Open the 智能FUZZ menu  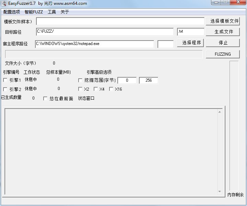click(x=34, y=12)
